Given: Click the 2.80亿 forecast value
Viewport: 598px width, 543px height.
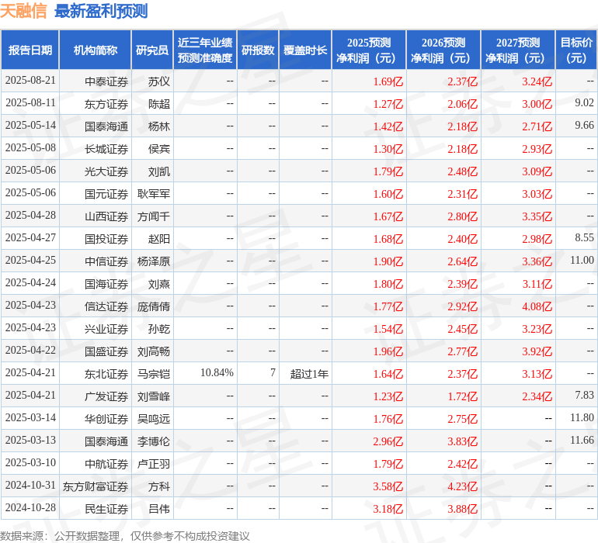Looking at the screenshot, I should click(462, 216).
